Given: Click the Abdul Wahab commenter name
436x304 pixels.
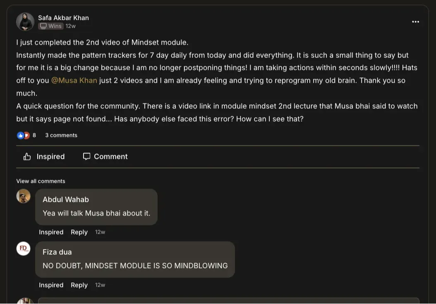Looking at the screenshot, I should click(x=66, y=199).
